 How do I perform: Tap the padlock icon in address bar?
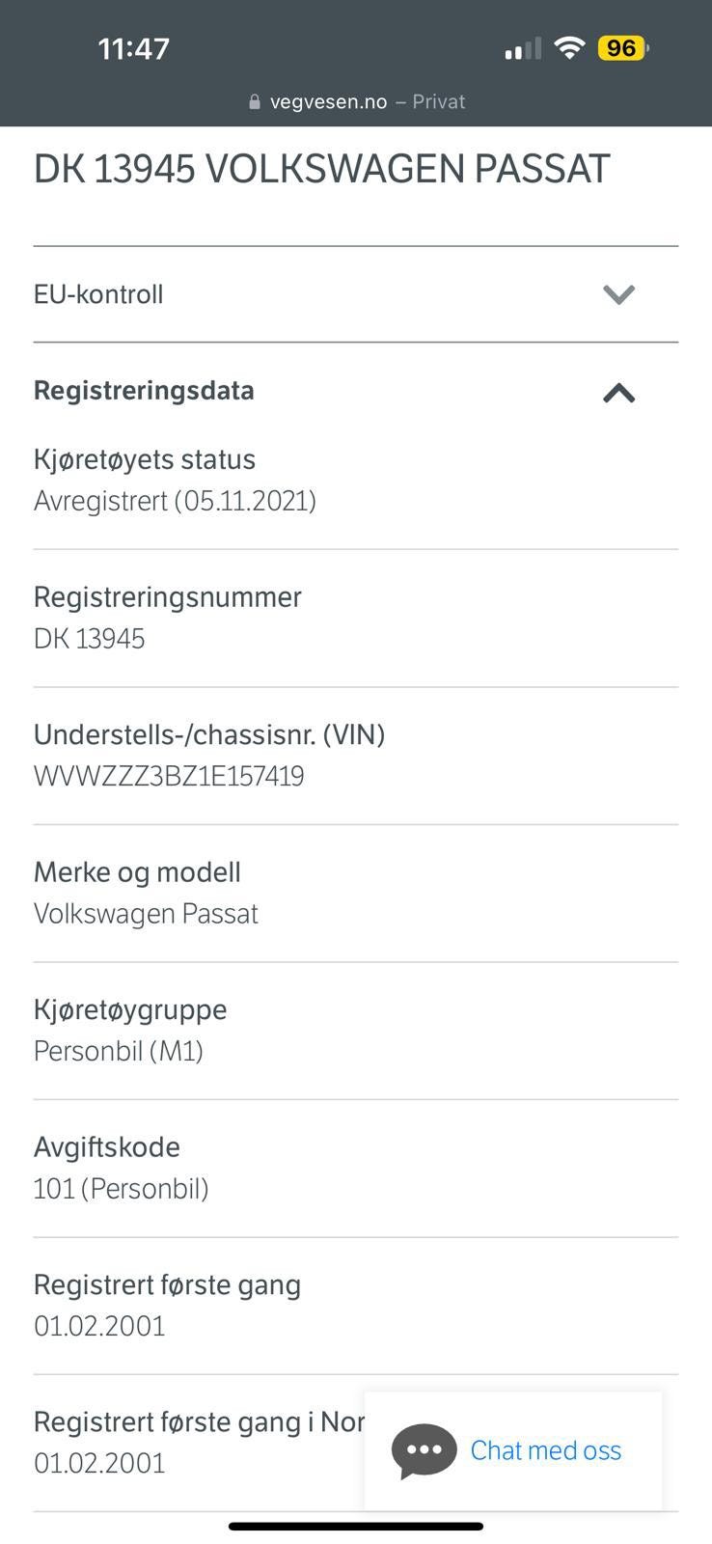tap(255, 102)
